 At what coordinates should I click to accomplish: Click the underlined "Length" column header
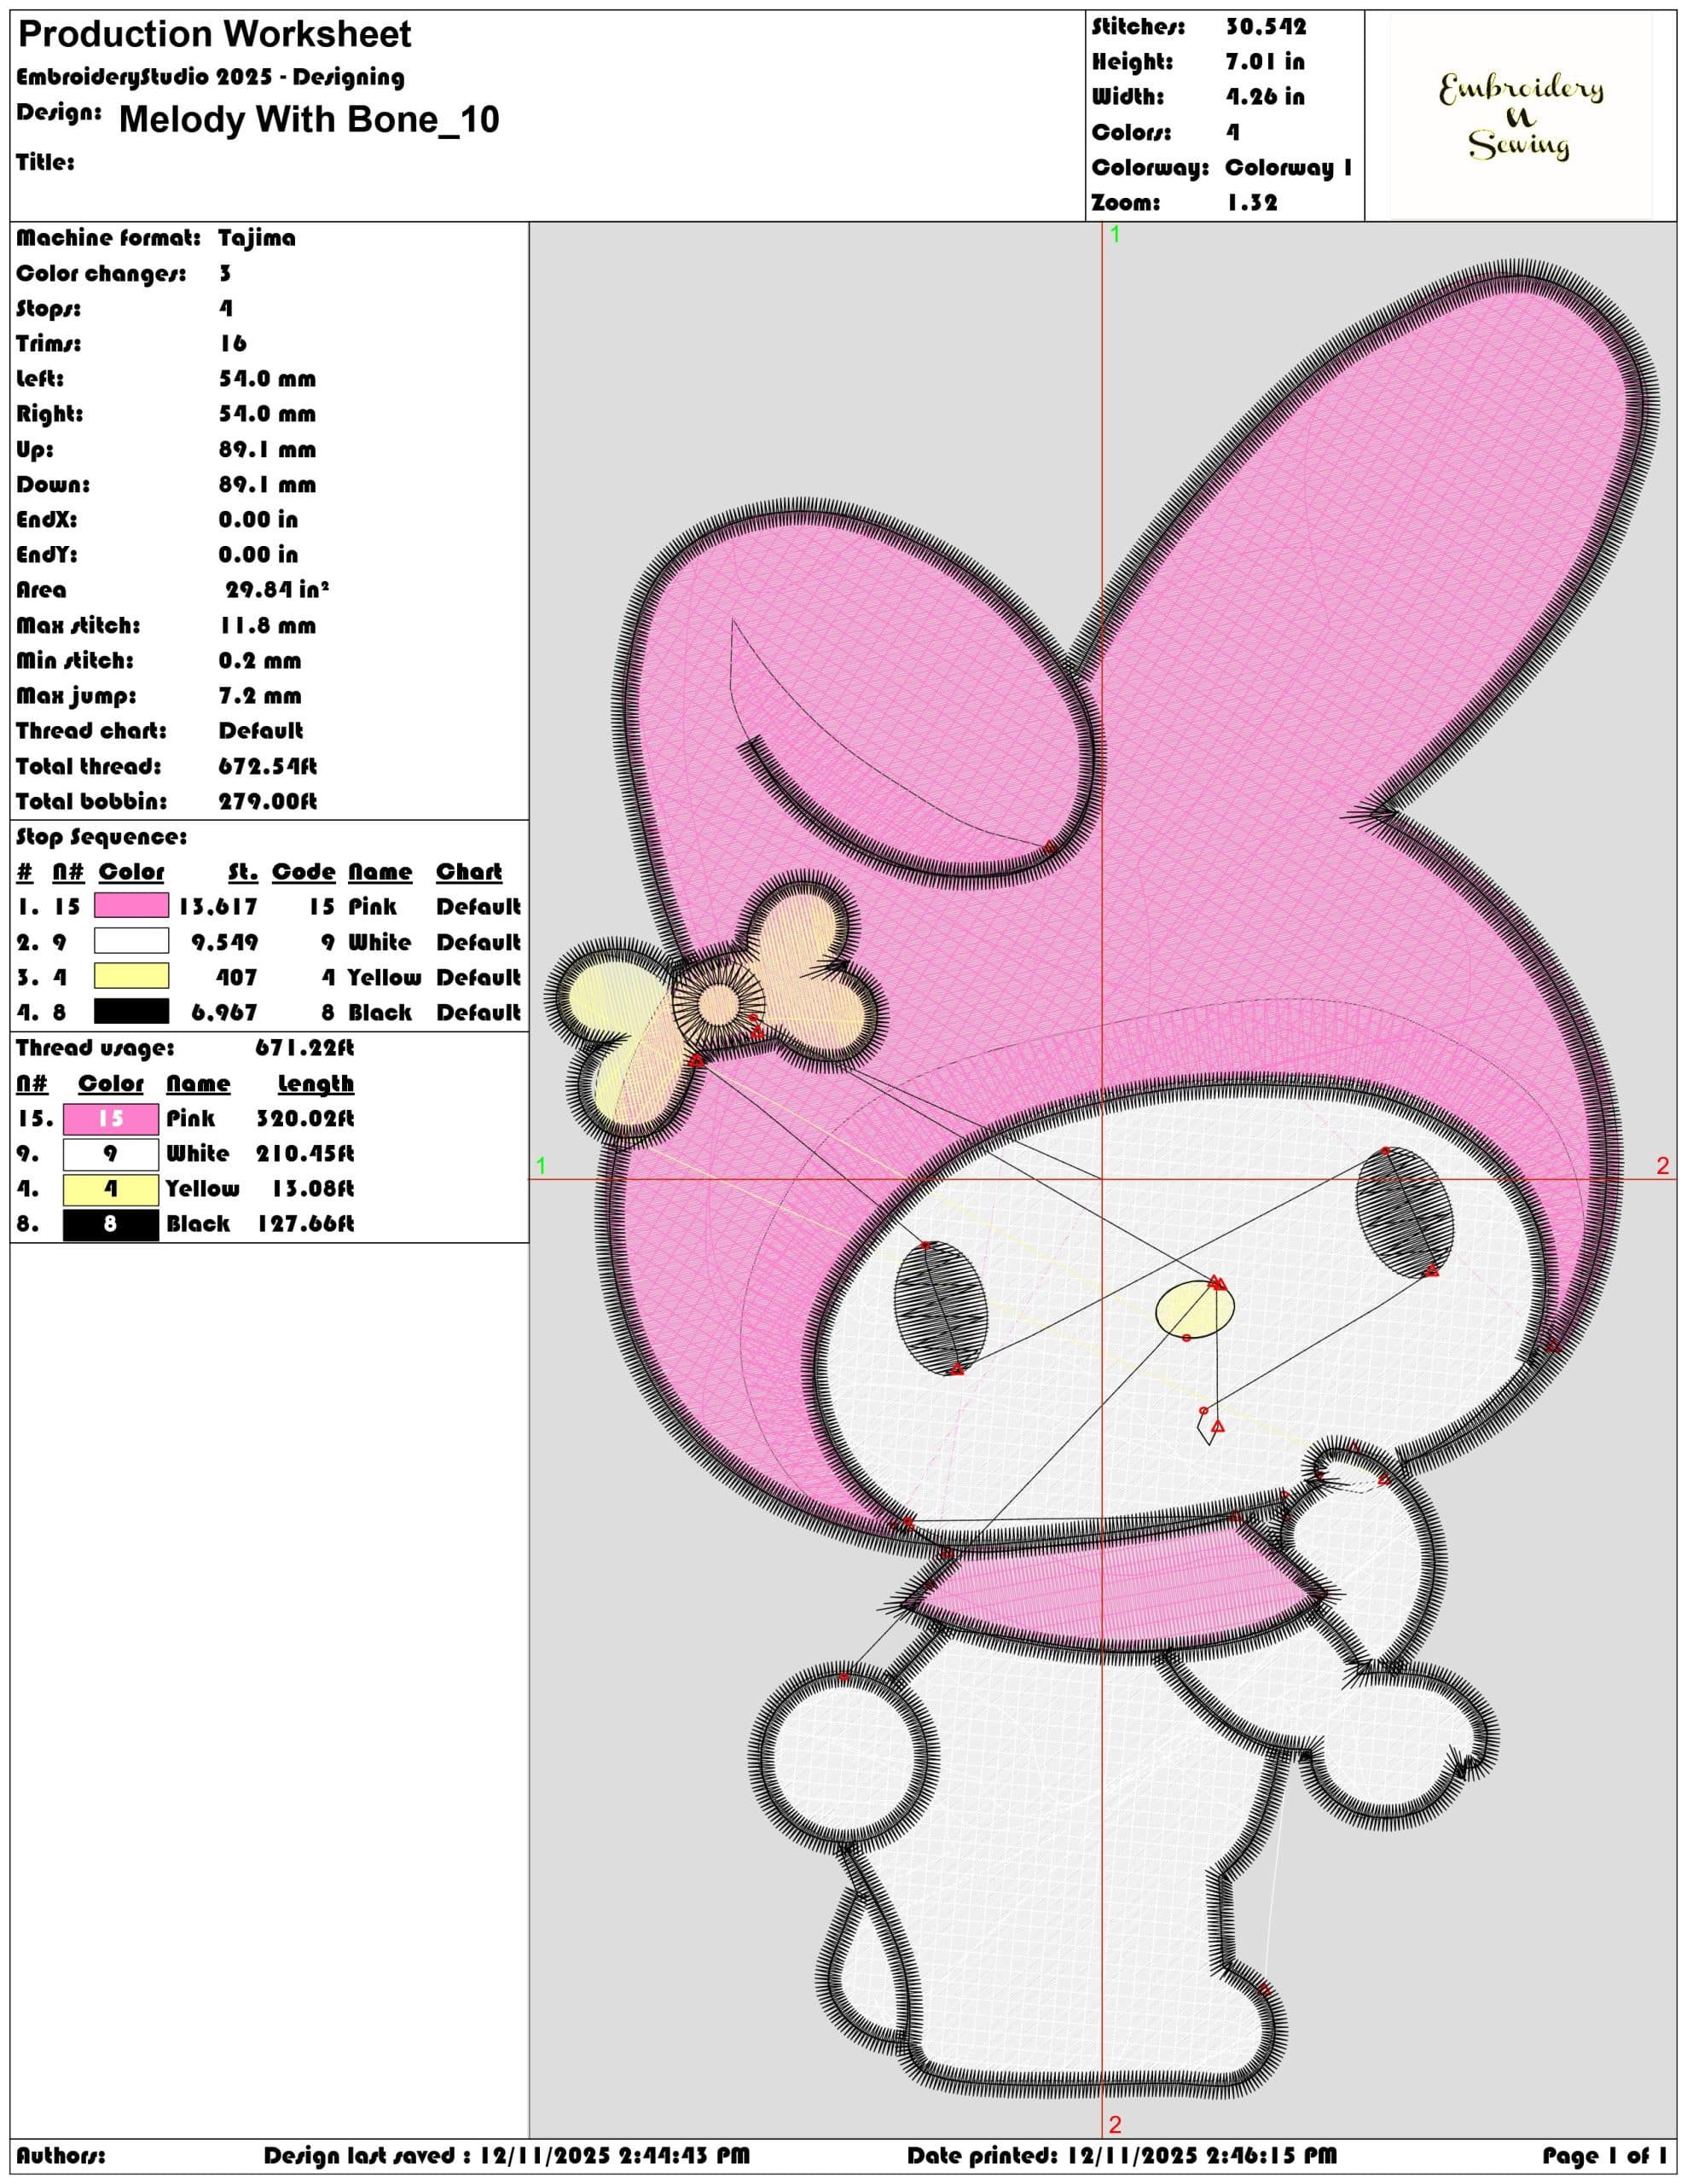click(316, 1084)
